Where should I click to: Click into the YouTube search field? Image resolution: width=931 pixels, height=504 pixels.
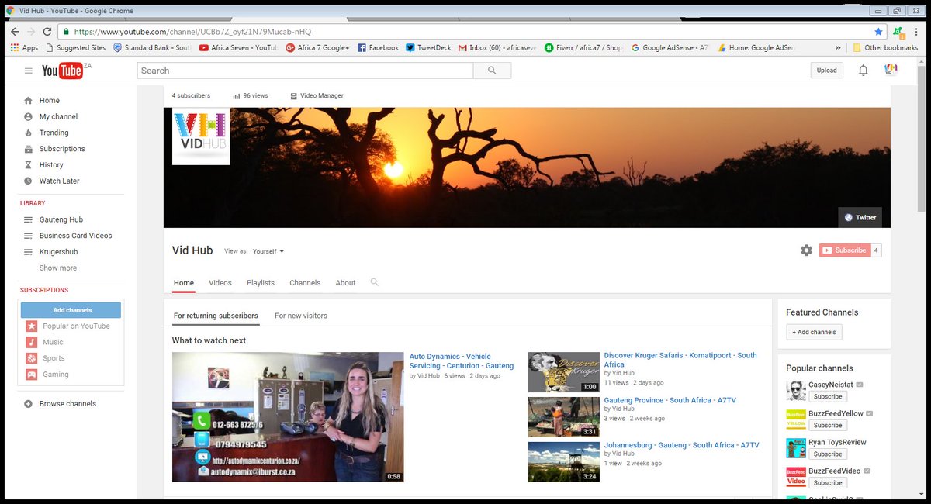tap(305, 71)
